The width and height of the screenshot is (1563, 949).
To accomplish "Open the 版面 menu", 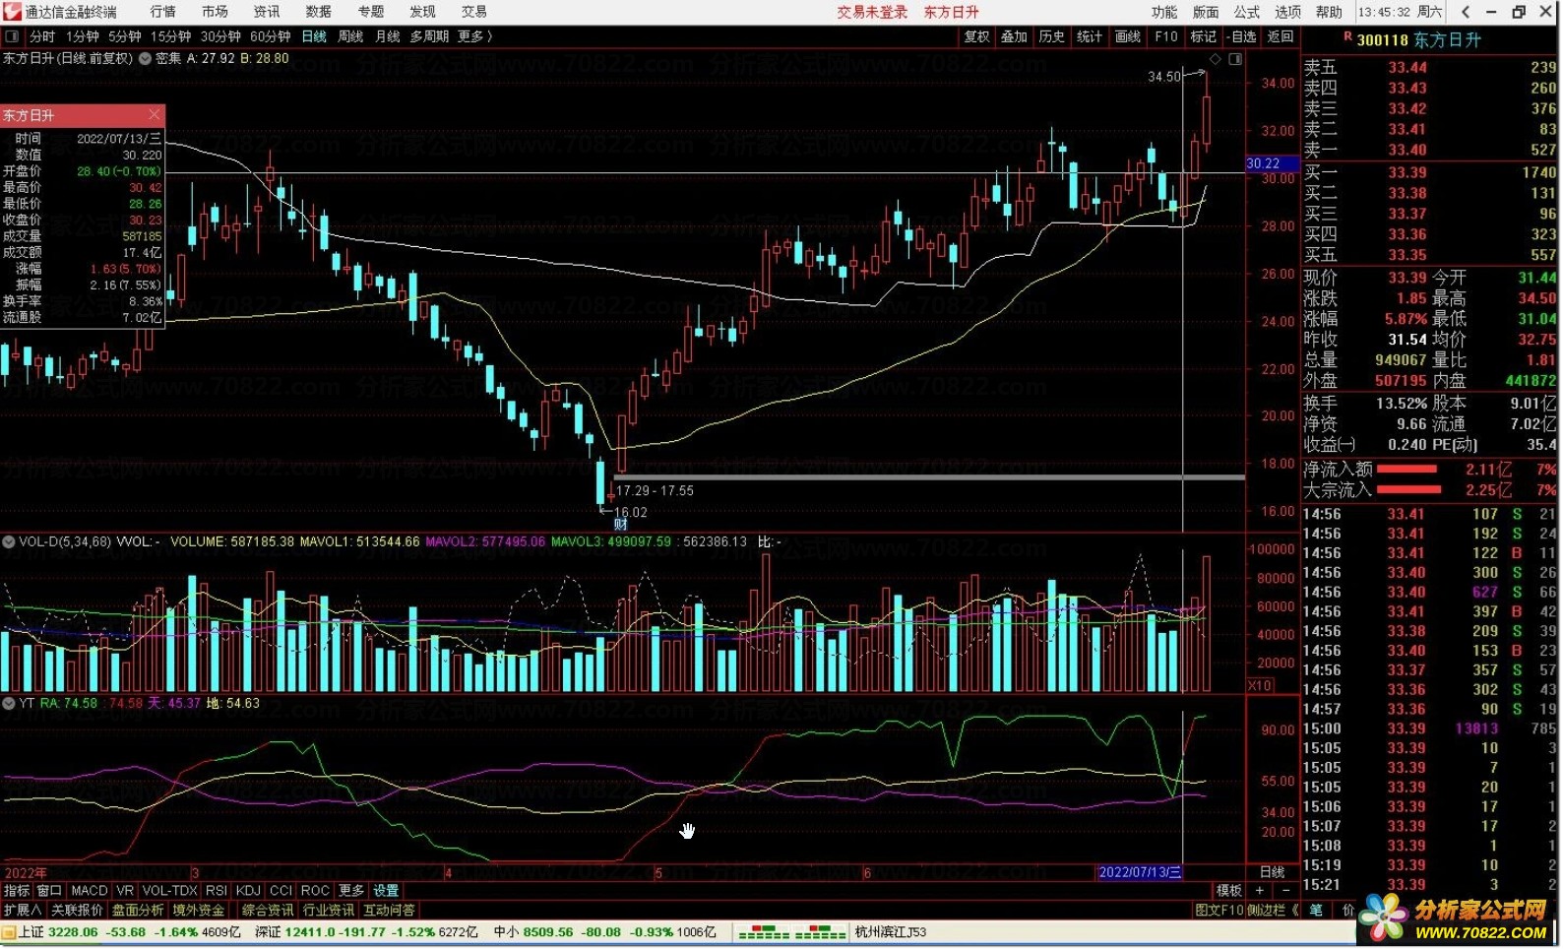I will pyautogui.click(x=1206, y=12).
